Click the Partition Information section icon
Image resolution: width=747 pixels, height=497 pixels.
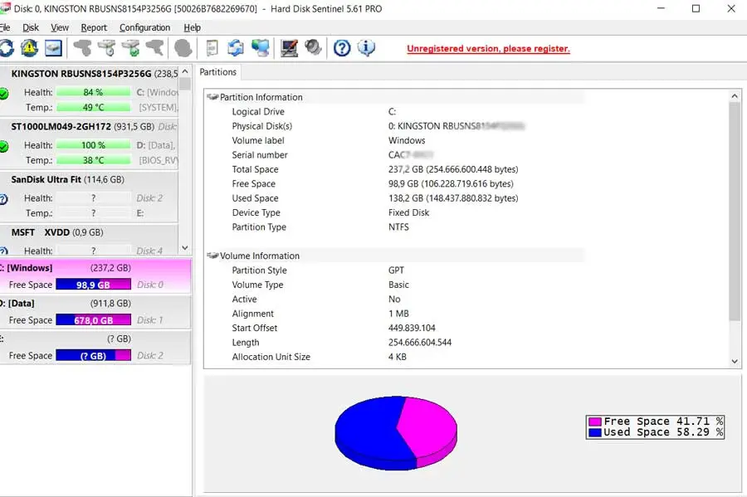[212, 97]
